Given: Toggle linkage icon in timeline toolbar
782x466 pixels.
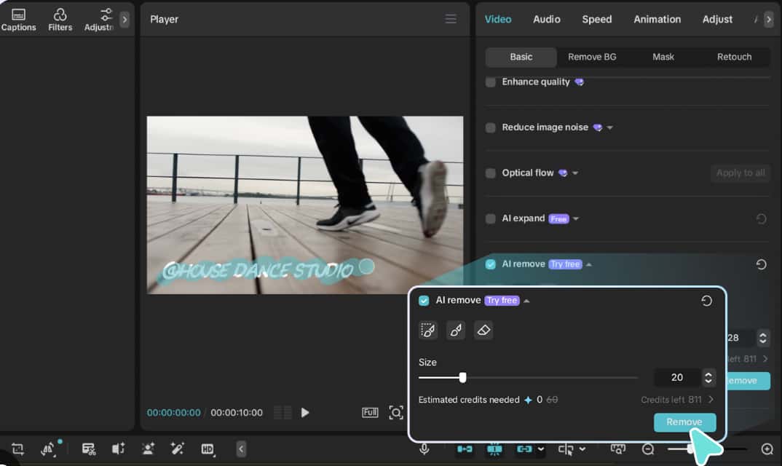Looking at the screenshot, I should (524, 449).
